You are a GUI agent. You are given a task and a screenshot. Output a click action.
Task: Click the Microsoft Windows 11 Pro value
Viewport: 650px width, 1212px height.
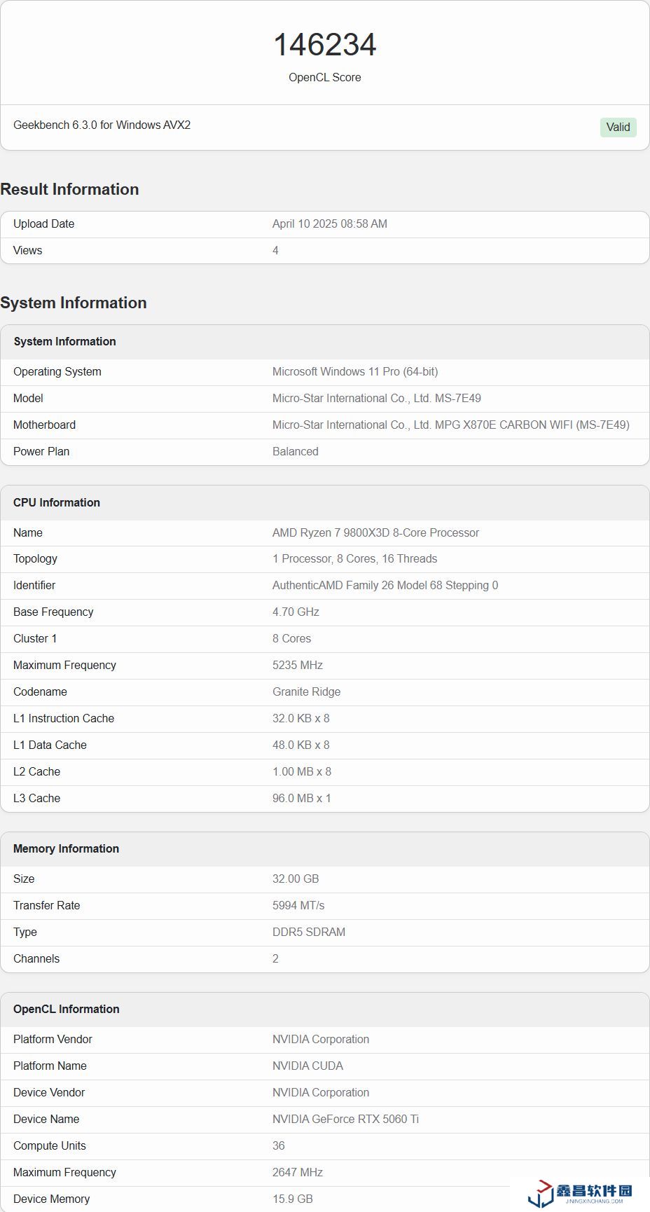355,371
